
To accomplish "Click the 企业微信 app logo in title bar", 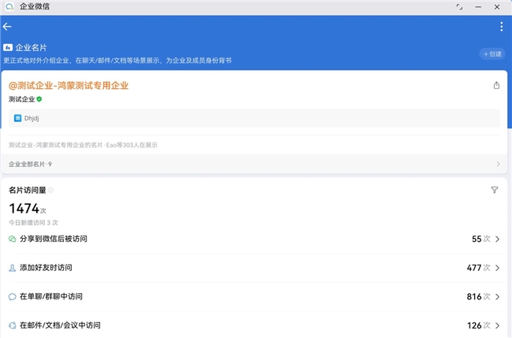I will pos(9,6).
